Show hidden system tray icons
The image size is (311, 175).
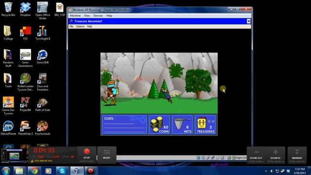(266, 171)
